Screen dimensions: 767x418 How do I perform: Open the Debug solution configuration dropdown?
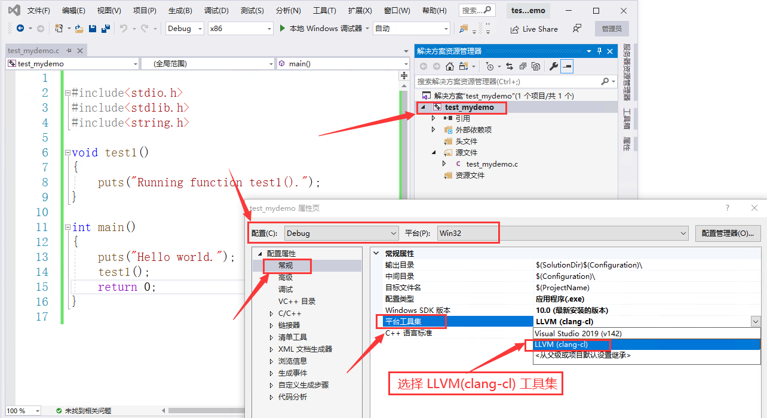185,28
